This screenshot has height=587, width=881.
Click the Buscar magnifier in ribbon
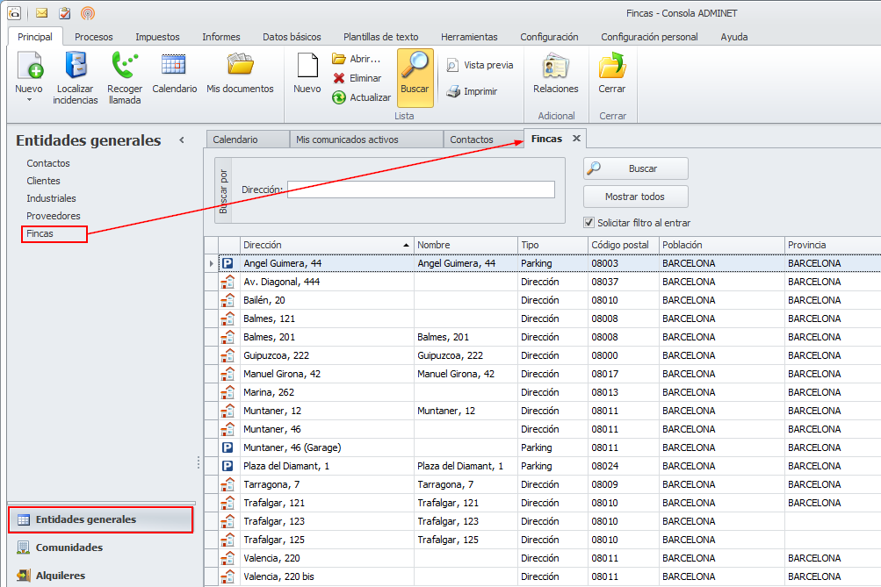click(415, 65)
